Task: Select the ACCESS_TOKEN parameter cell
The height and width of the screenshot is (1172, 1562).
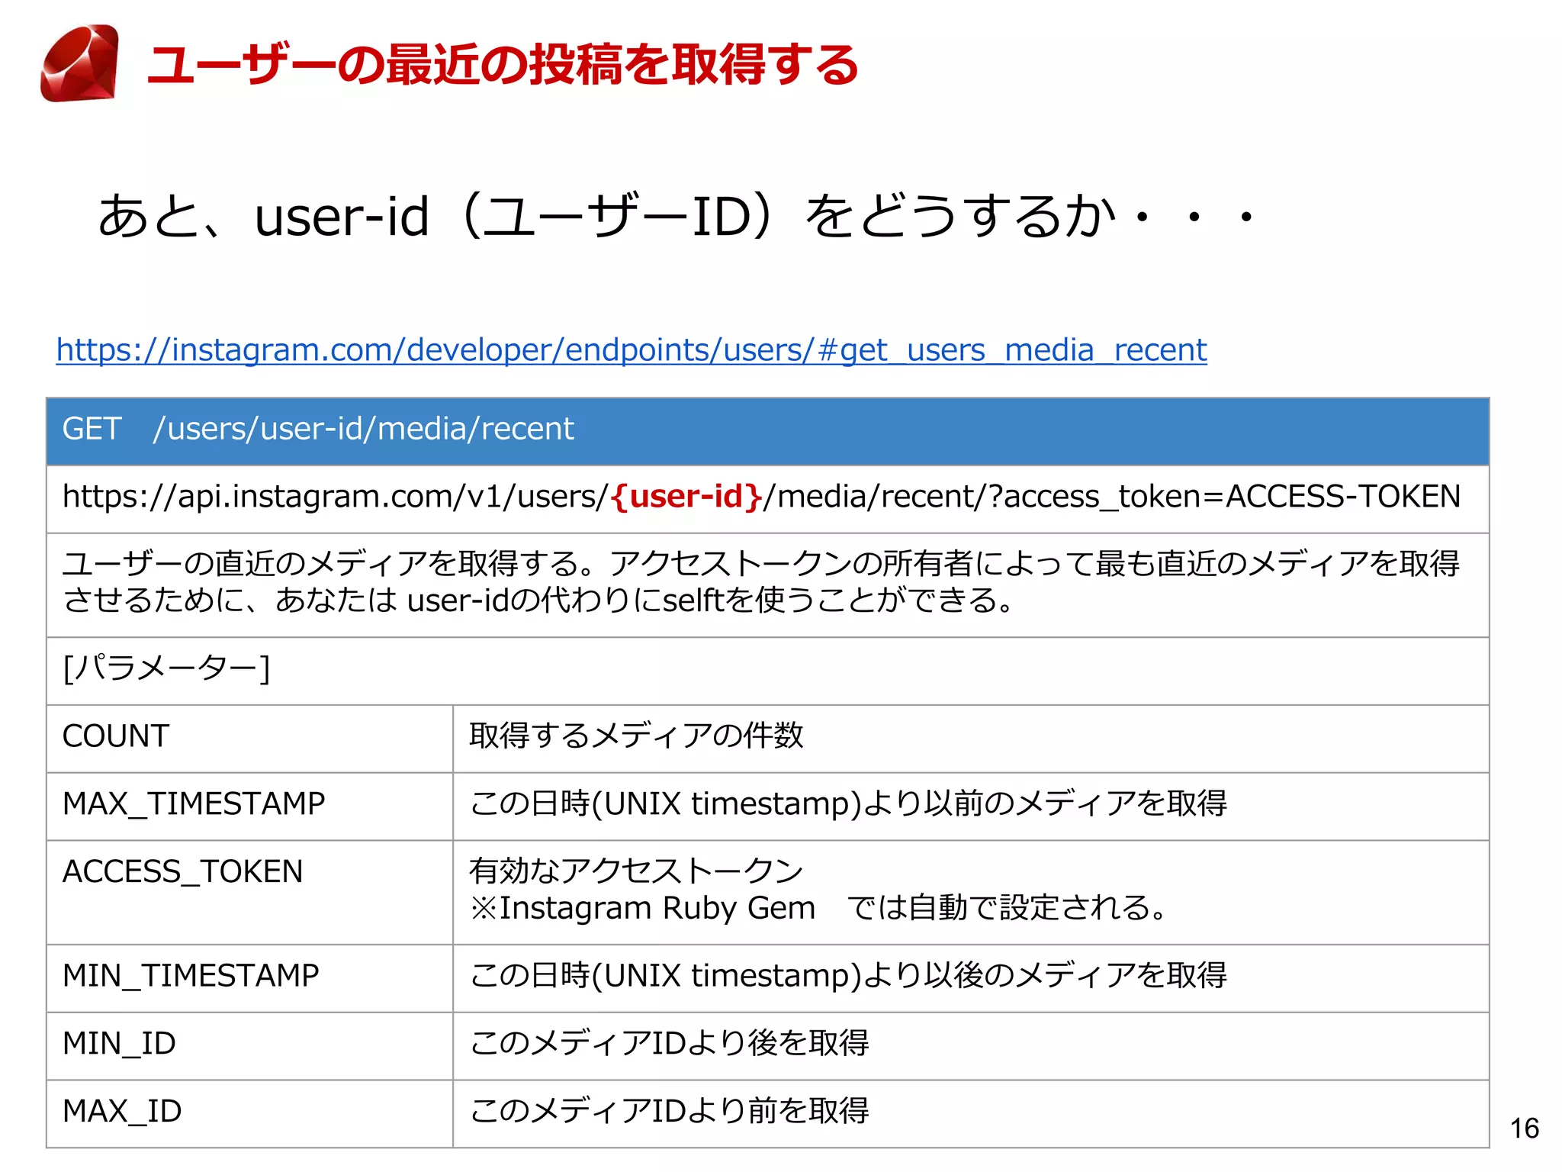Action: point(249,893)
